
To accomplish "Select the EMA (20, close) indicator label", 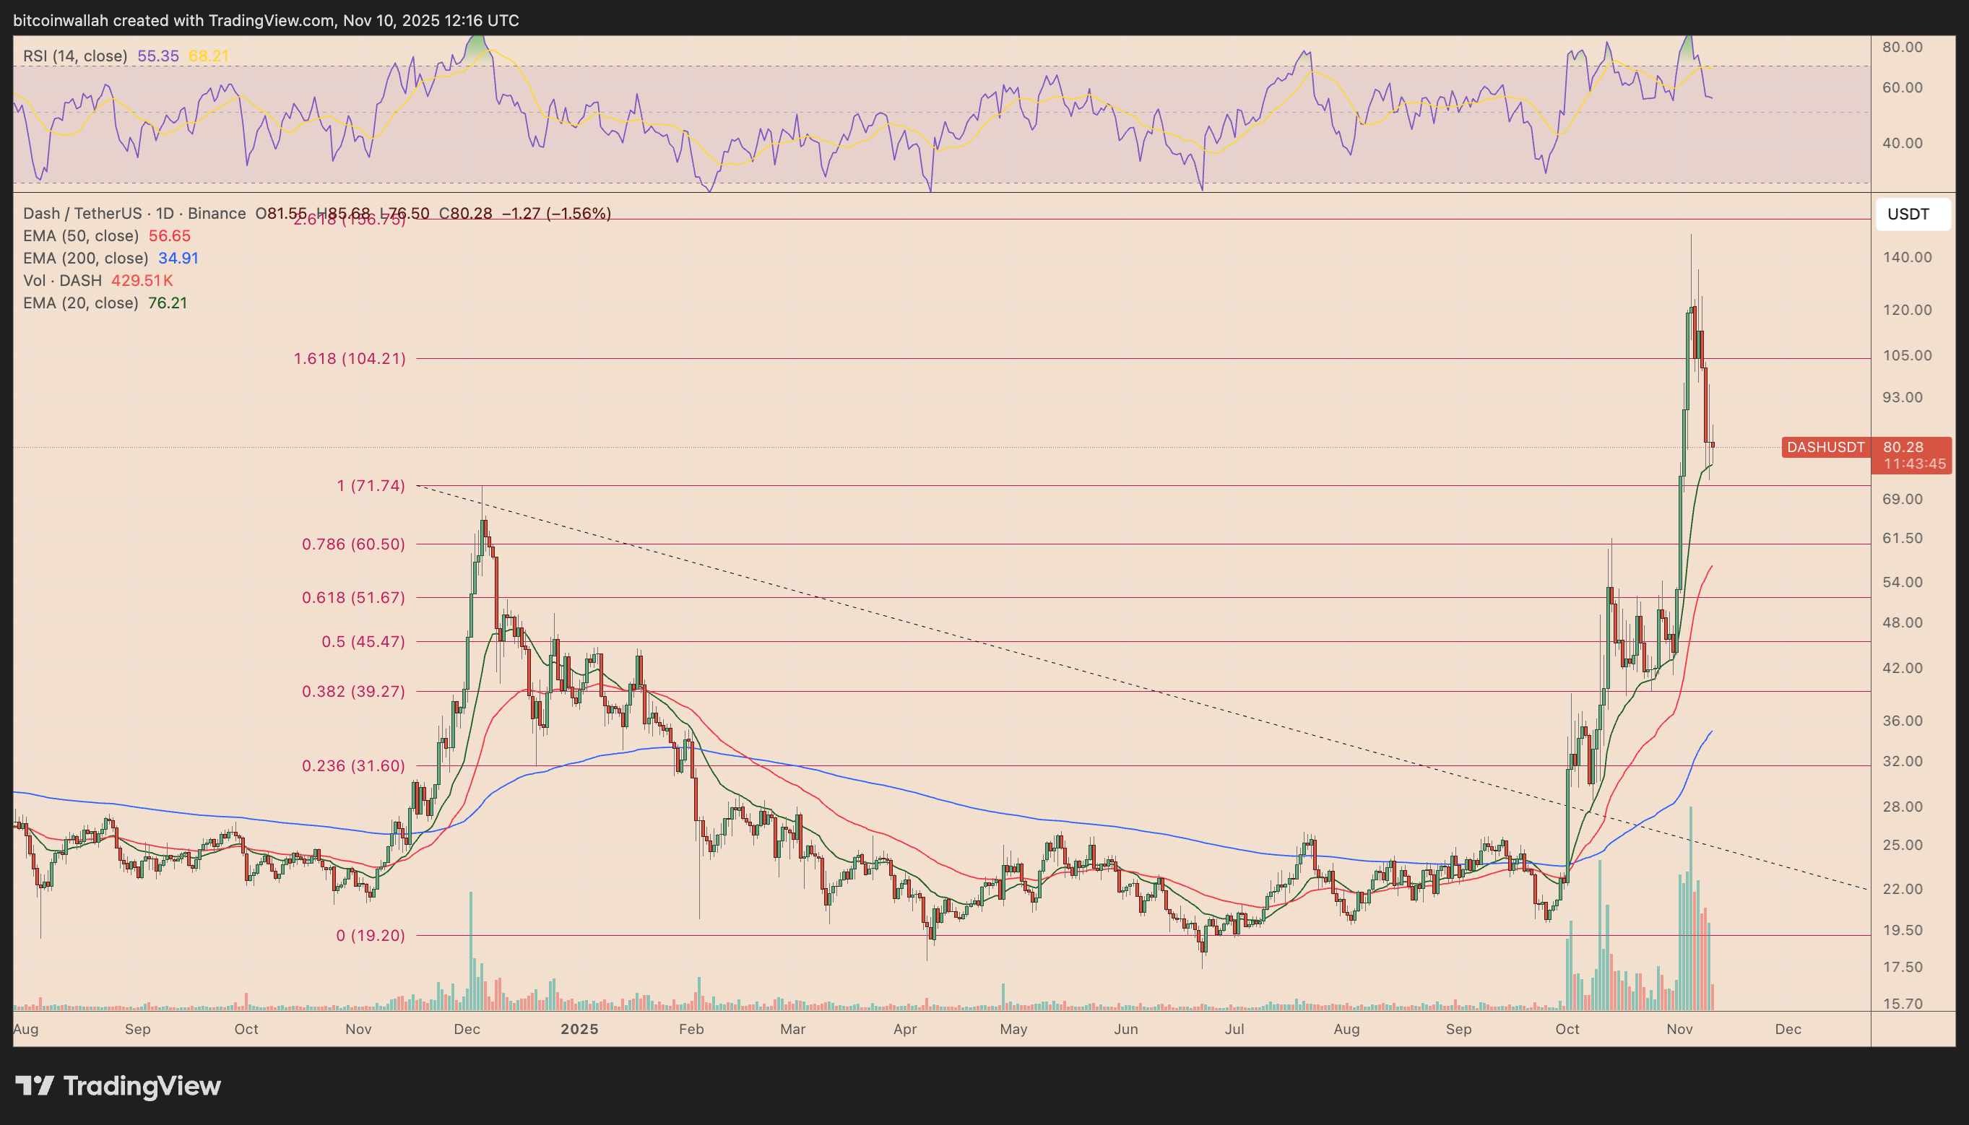I will (x=80, y=303).
